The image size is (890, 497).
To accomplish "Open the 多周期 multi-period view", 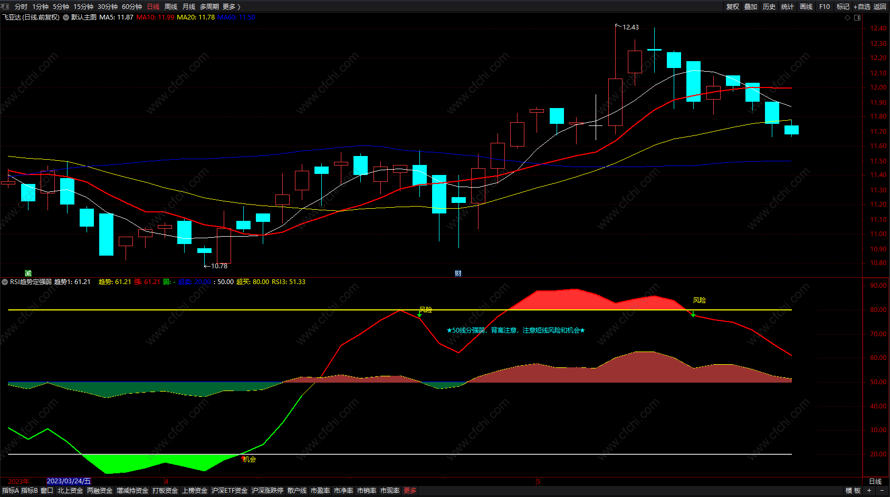I will (209, 7).
